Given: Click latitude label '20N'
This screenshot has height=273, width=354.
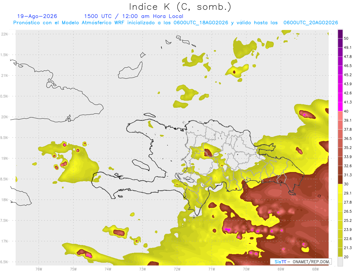Looking at the screenshot, I should tap(5, 117).
